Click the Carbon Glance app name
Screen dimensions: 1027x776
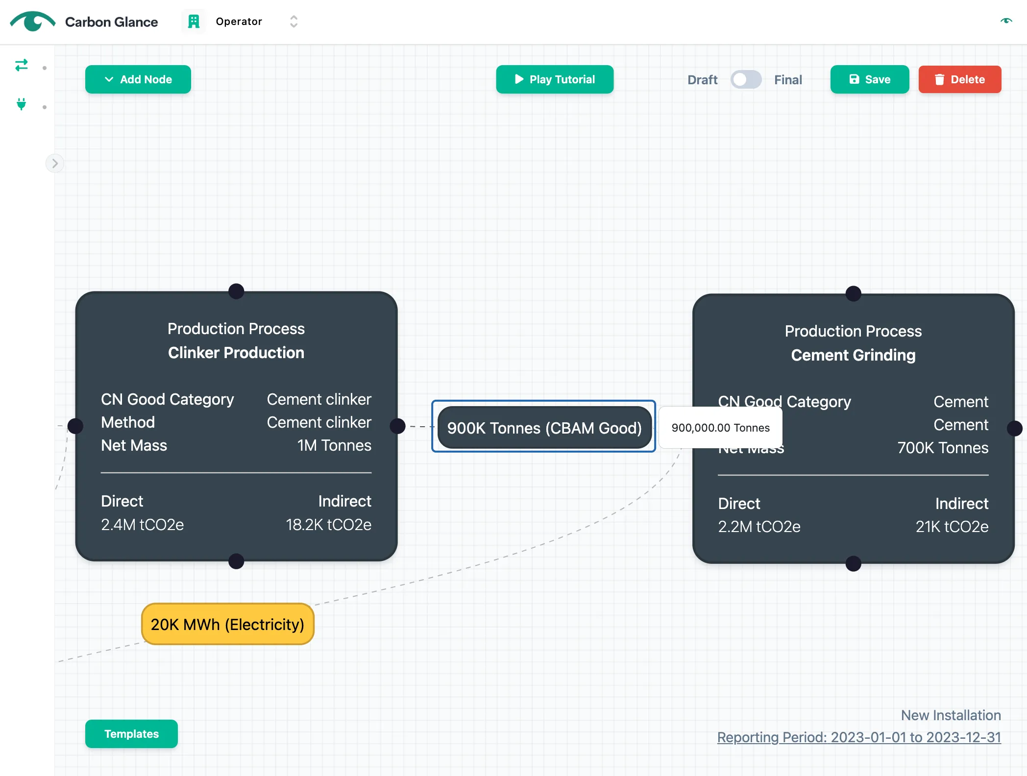(112, 22)
